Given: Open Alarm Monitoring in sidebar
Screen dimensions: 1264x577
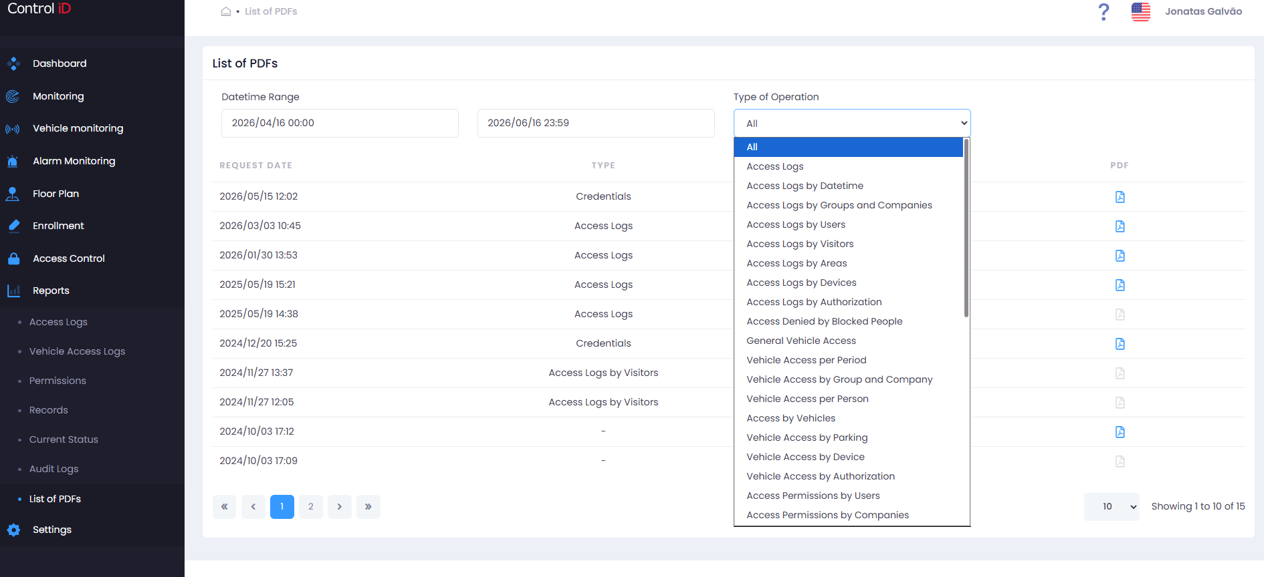Looking at the screenshot, I should pos(74,161).
